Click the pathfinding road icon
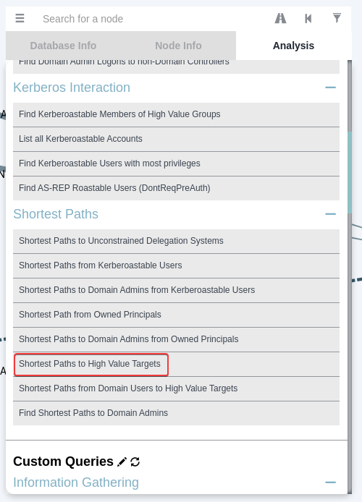This screenshot has width=362, height=502. pos(280,18)
